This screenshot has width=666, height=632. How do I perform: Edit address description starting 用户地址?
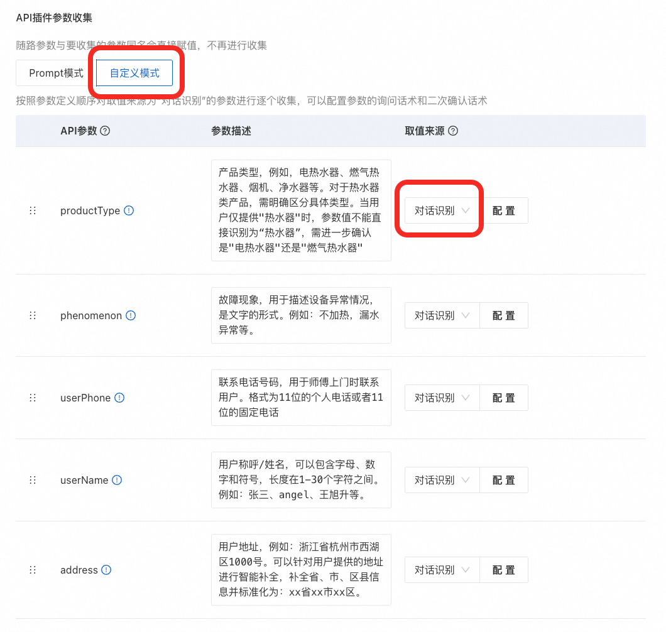301,570
